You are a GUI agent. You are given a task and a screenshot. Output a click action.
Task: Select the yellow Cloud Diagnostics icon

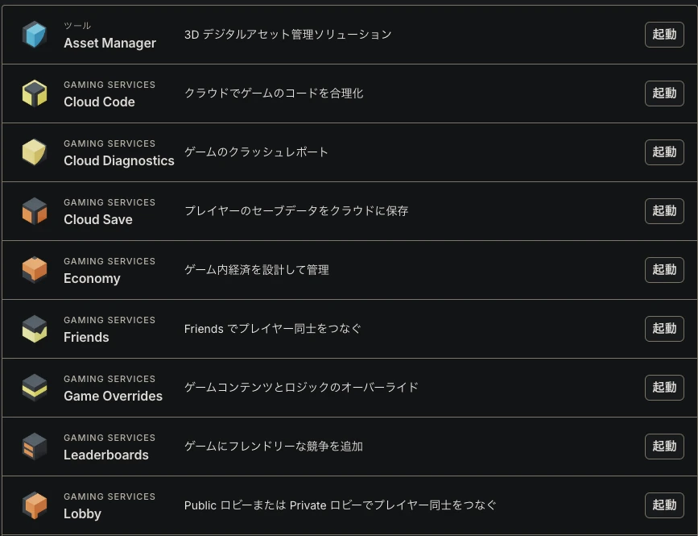[35, 152]
